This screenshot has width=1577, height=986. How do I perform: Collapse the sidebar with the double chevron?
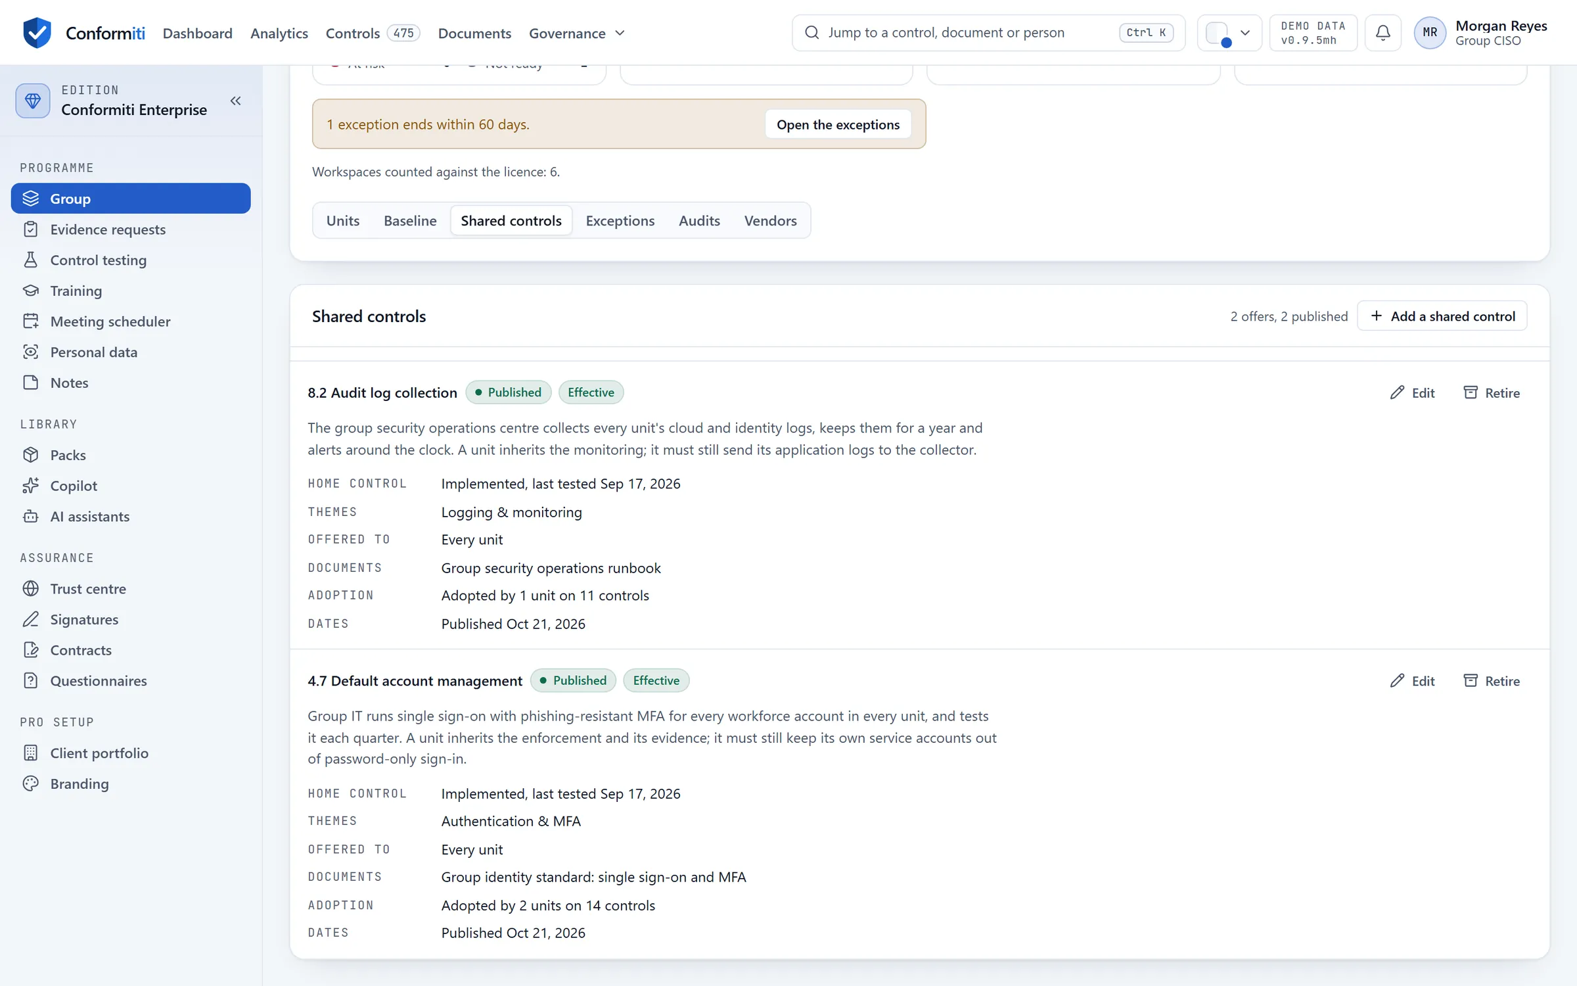click(x=236, y=101)
